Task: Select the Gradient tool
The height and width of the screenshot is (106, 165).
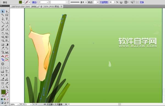Action: [7, 44]
